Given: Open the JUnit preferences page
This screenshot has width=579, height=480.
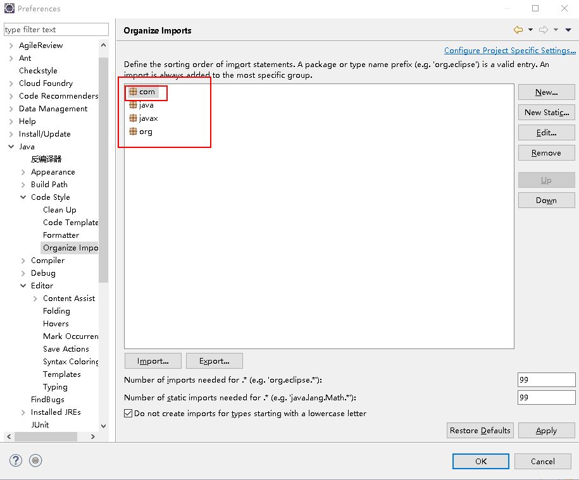Looking at the screenshot, I should coord(40,424).
